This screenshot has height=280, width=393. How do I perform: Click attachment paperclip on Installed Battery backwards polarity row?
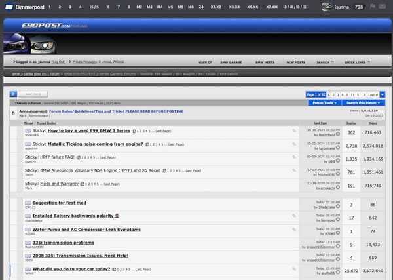click(294, 216)
